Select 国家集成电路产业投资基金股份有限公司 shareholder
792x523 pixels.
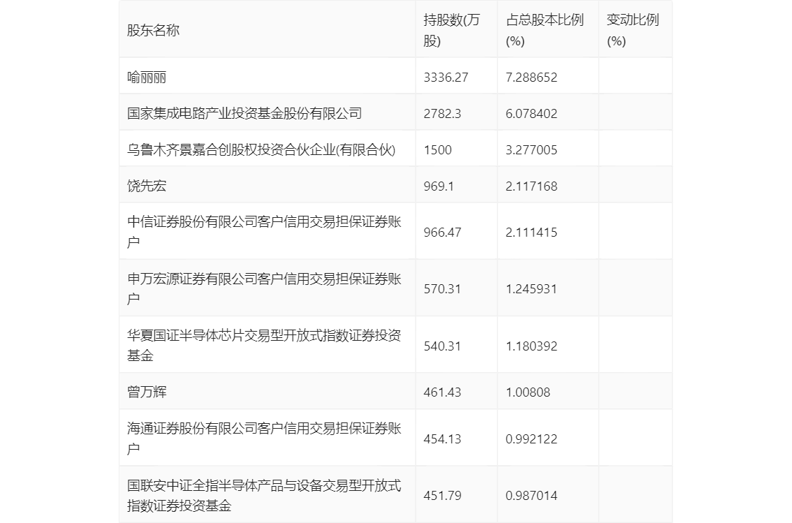(244, 114)
